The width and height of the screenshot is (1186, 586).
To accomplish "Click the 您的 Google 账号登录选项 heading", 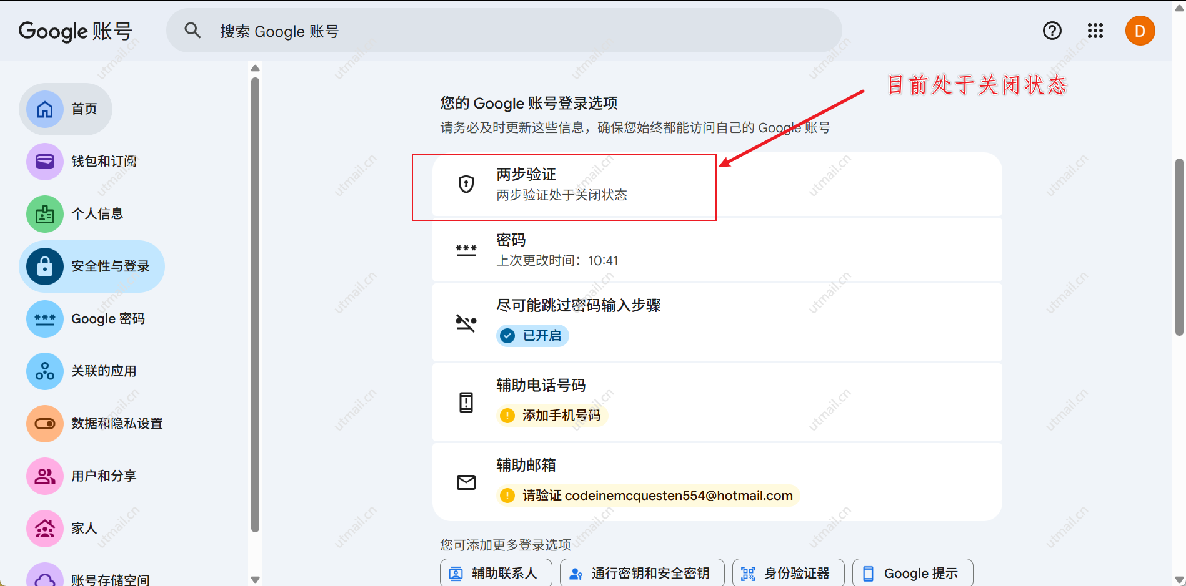I will pyautogui.click(x=529, y=103).
